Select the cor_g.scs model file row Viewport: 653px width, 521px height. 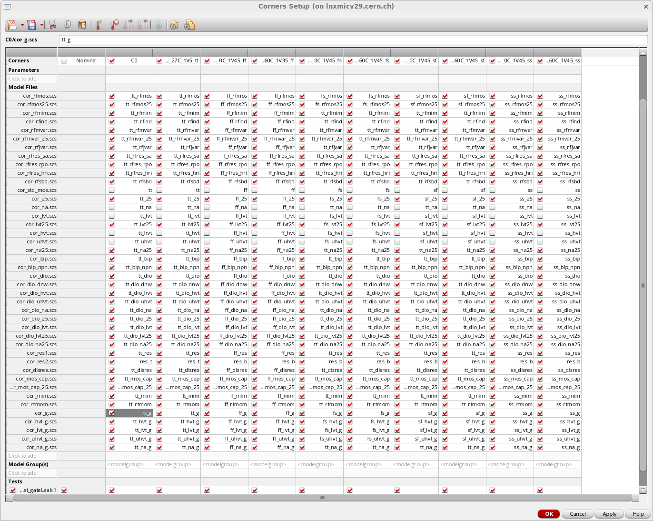pyautogui.click(x=32, y=413)
